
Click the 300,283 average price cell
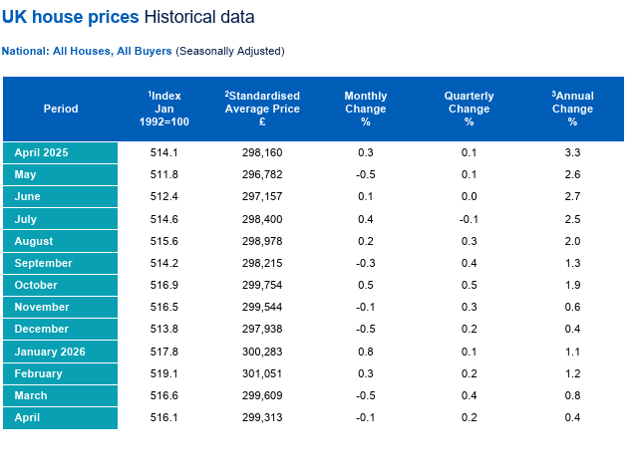coord(262,352)
